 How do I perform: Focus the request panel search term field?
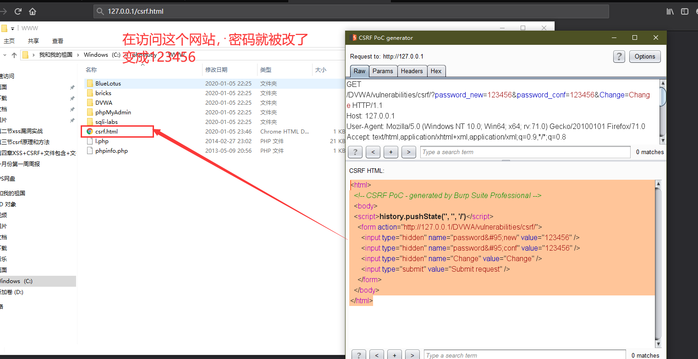point(525,152)
